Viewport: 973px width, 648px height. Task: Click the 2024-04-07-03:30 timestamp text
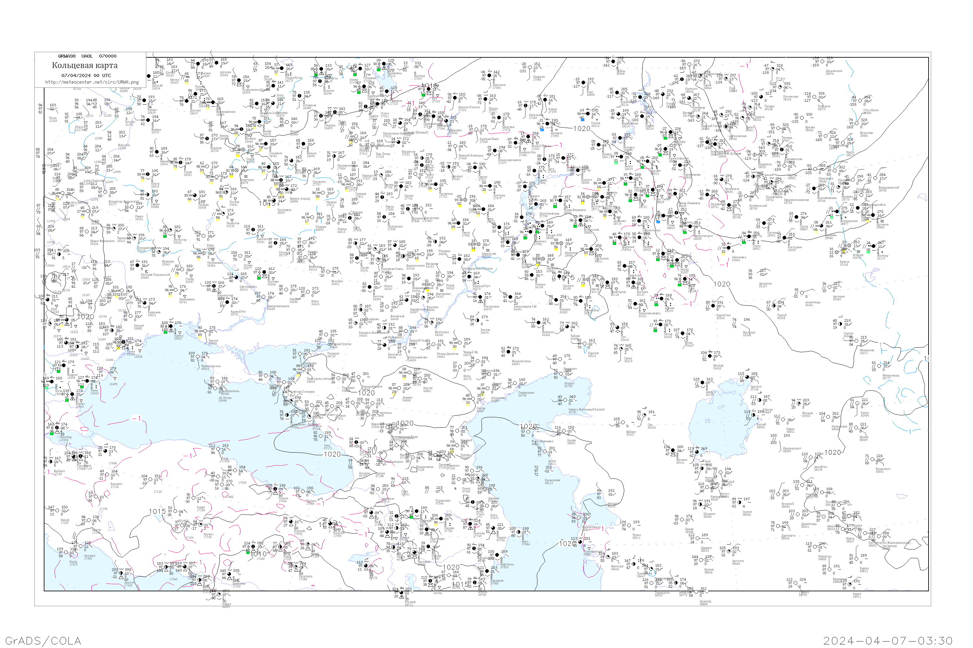pyautogui.click(x=888, y=641)
